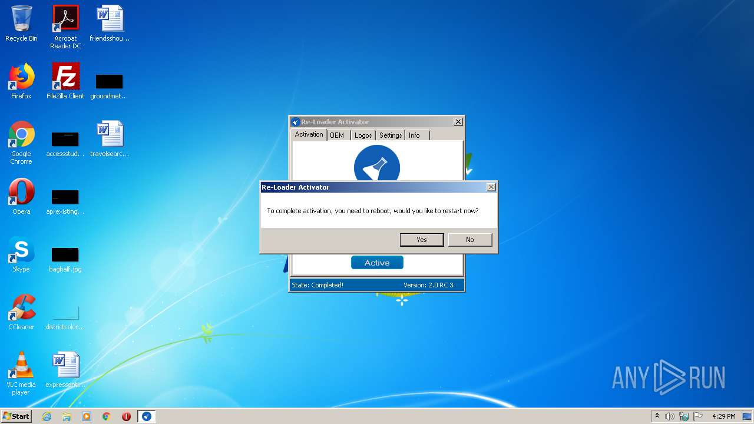Open the Recycle Bin desktop icon
This screenshot has height=424, width=754.
pyautogui.click(x=21, y=24)
